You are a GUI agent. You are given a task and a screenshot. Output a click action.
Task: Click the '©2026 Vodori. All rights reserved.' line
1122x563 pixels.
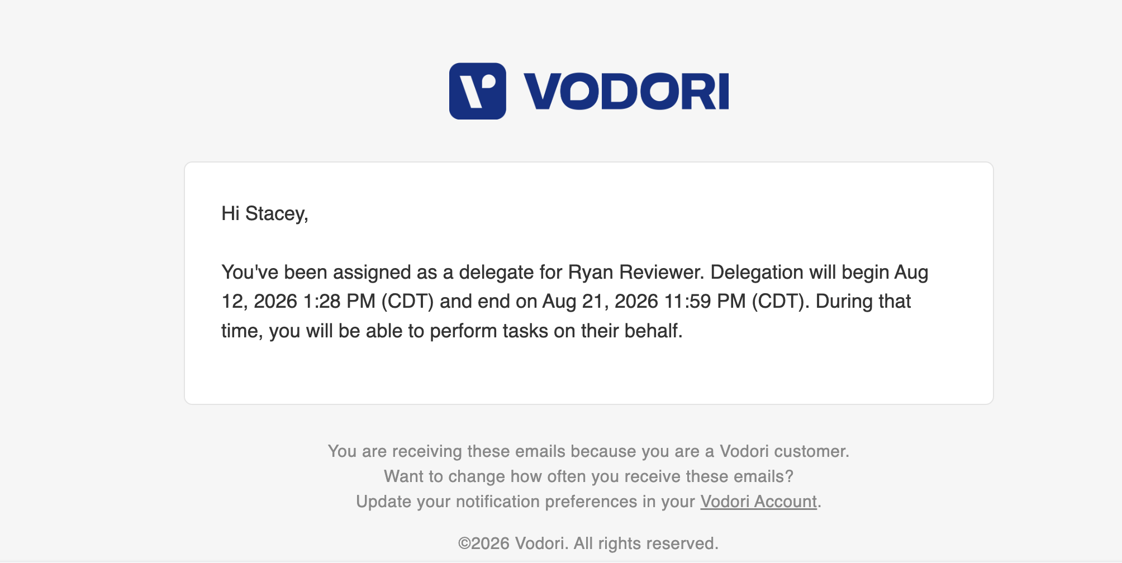point(588,543)
